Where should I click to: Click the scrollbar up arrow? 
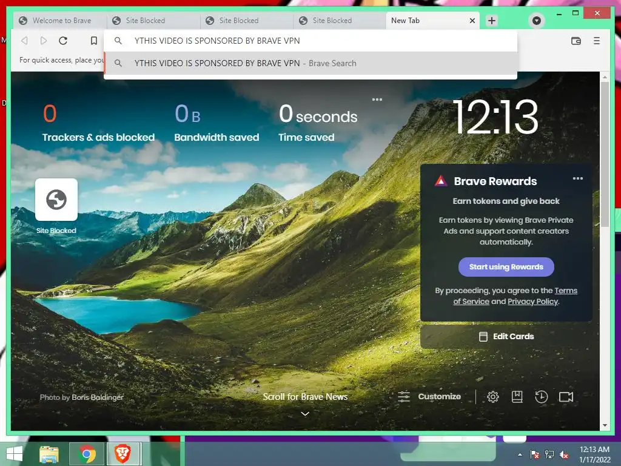(x=605, y=76)
